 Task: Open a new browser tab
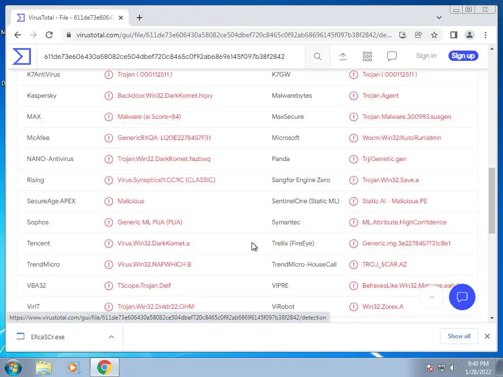[x=139, y=18]
